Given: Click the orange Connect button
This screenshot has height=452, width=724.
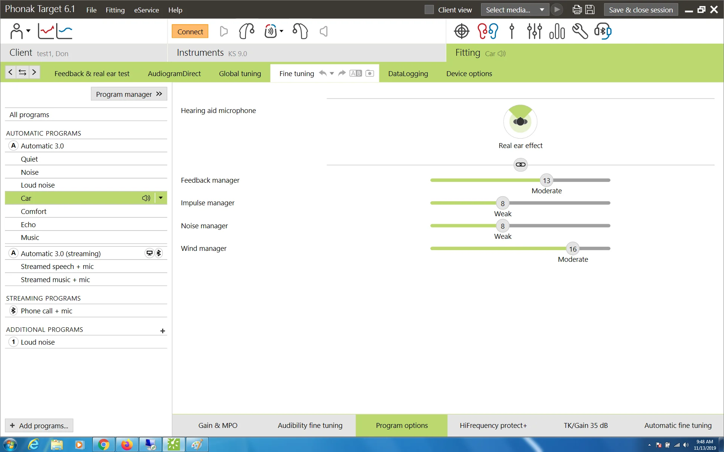Looking at the screenshot, I should coord(190,32).
